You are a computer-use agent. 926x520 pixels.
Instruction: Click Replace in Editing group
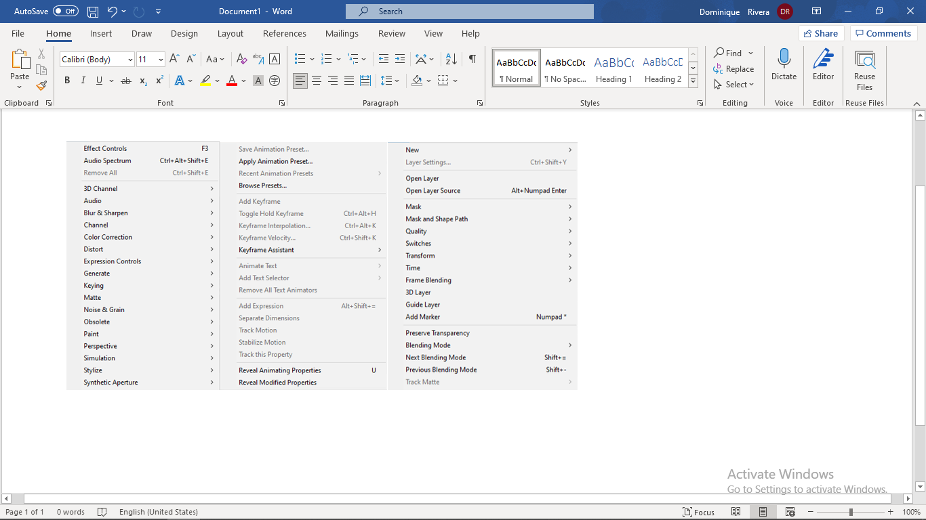[x=733, y=69]
